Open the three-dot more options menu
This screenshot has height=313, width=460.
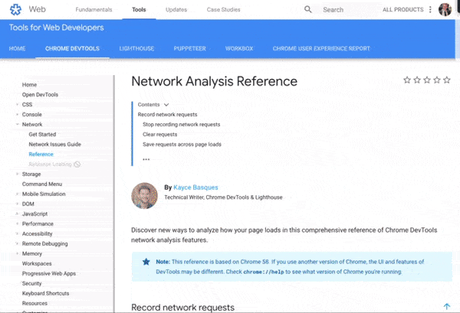430,10
